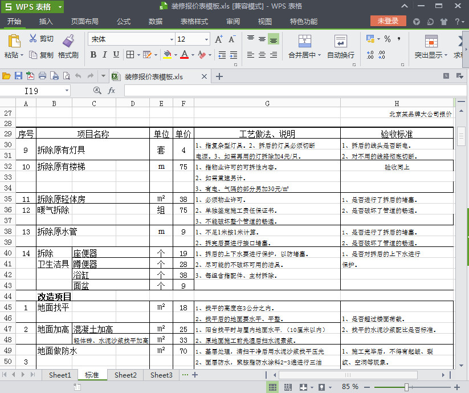Open file with folder icon

pos(6,76)
